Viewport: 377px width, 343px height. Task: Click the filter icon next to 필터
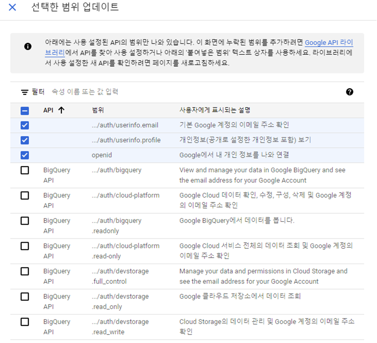[x=25, y=92]
